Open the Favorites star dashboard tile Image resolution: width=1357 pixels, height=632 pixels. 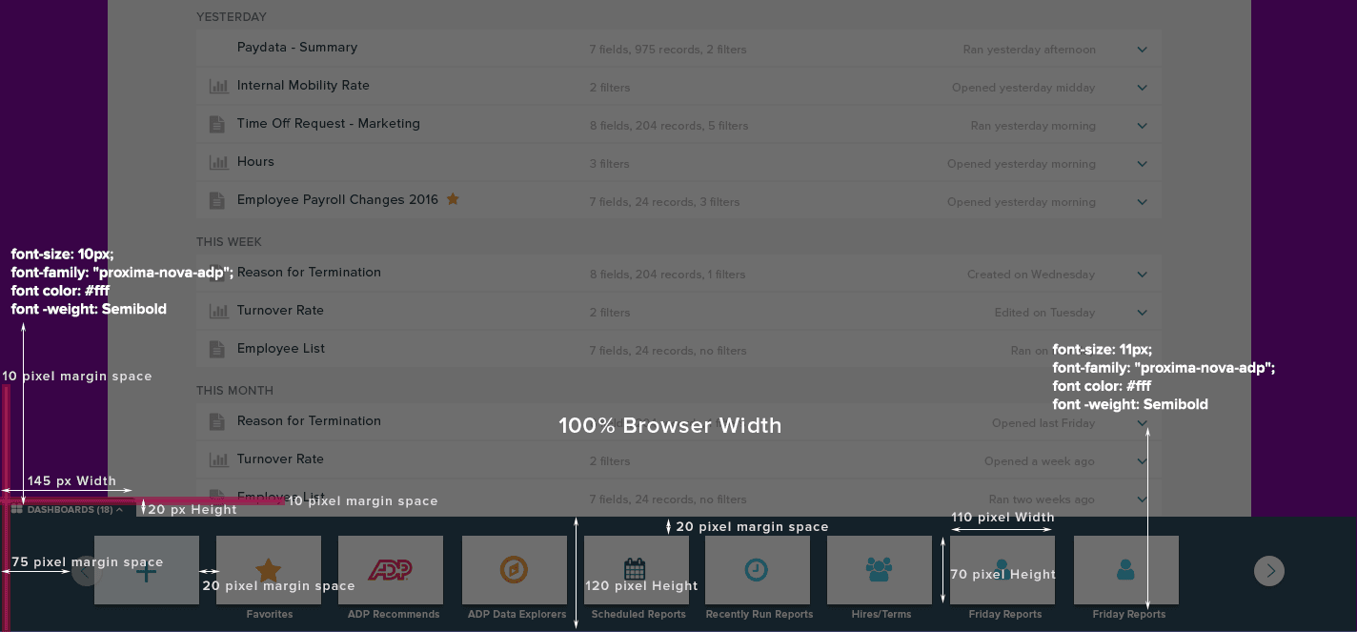point(269,570)
